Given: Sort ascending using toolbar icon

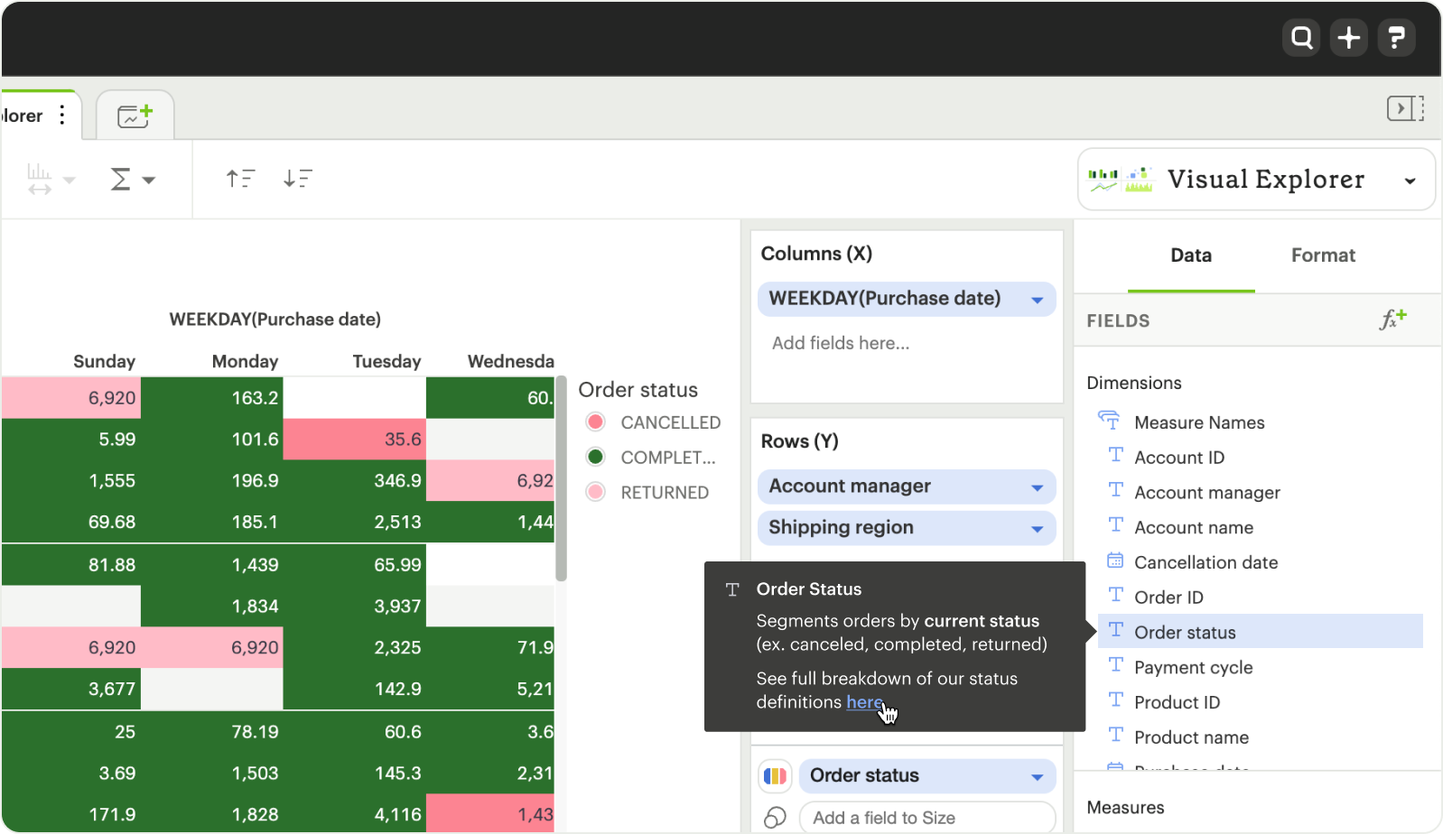Looking at the screenshot, I should tap(240, 179).
